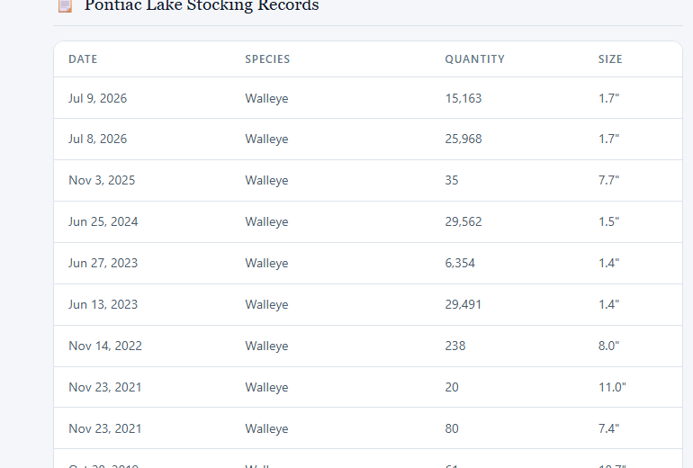
Task: Click the quantity 6,354
Action: click(460, 263)
